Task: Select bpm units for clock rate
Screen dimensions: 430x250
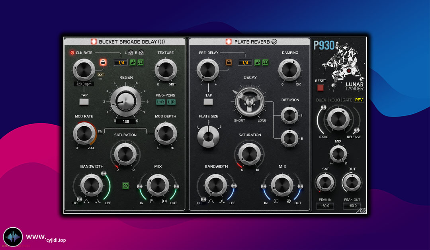Action: [101, 74]
